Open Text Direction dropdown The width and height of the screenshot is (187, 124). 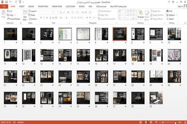[x=105, y=11]
